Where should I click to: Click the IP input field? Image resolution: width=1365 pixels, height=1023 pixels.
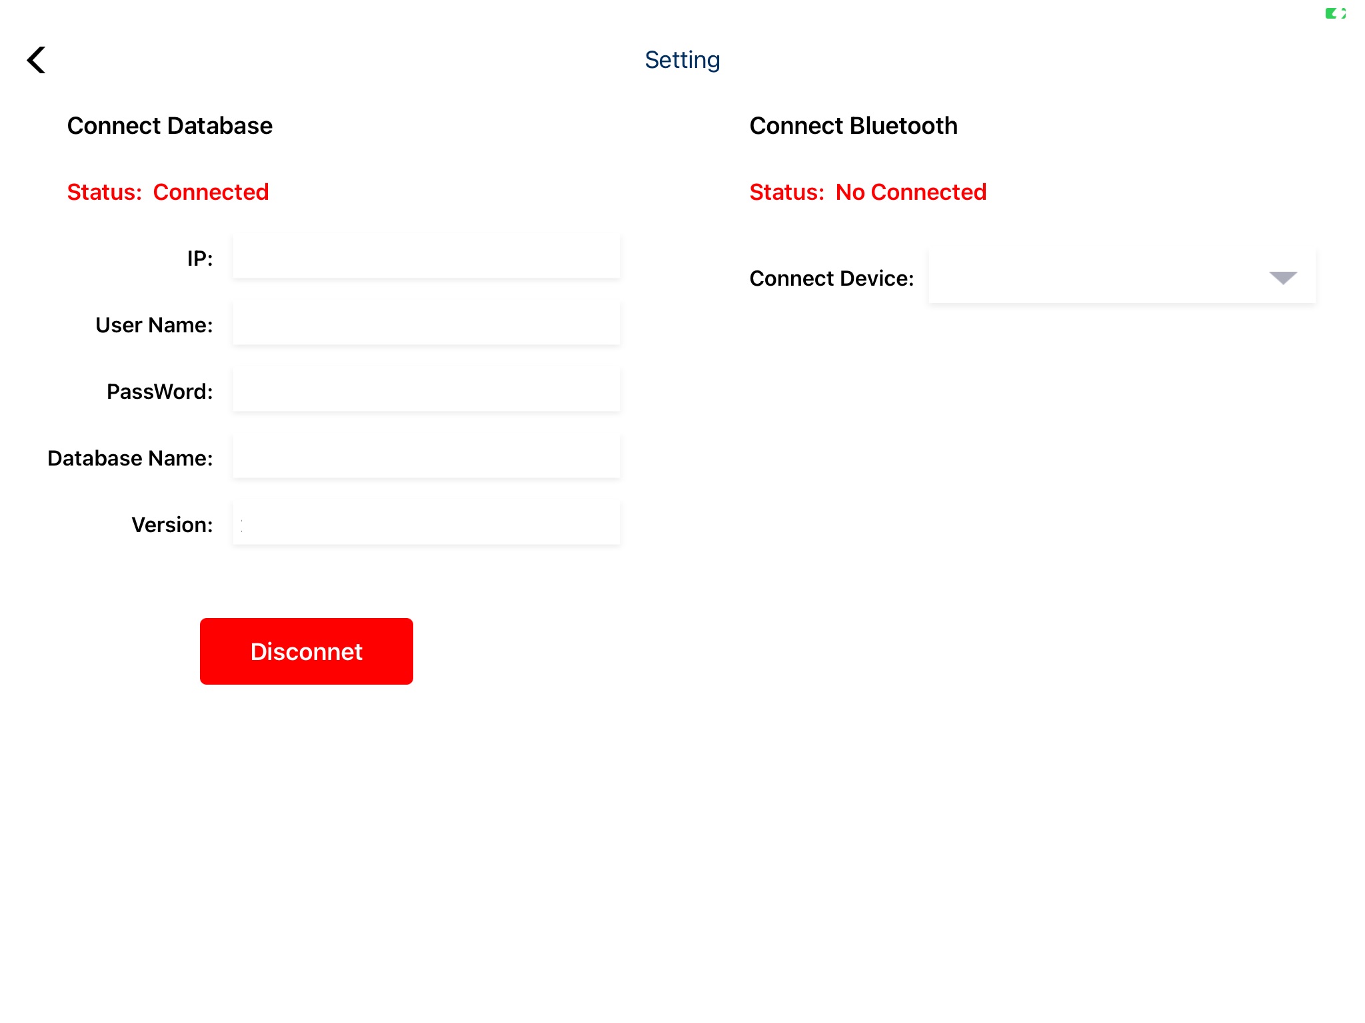coord(427,258)
